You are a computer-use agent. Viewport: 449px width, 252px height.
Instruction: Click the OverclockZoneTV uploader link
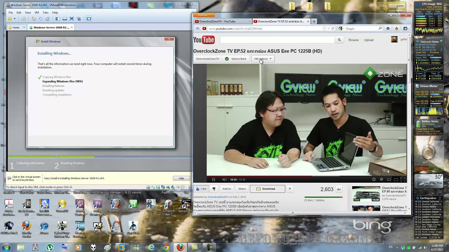pyautogui.click(x=217, y=197)
